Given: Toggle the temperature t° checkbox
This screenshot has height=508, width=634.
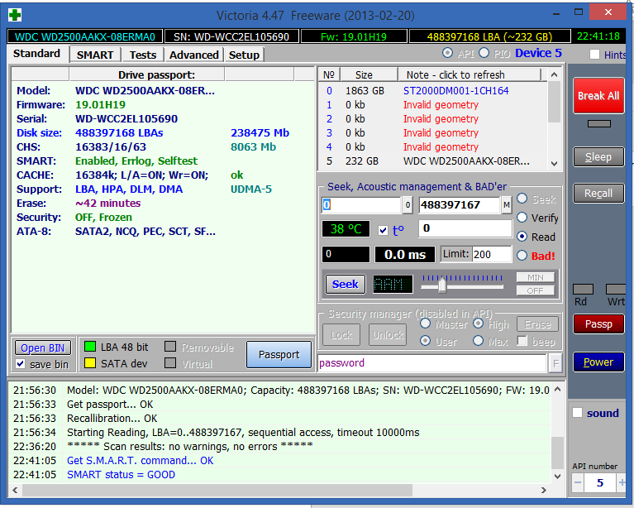Looking at the screenshot, I should click(382, 230).
